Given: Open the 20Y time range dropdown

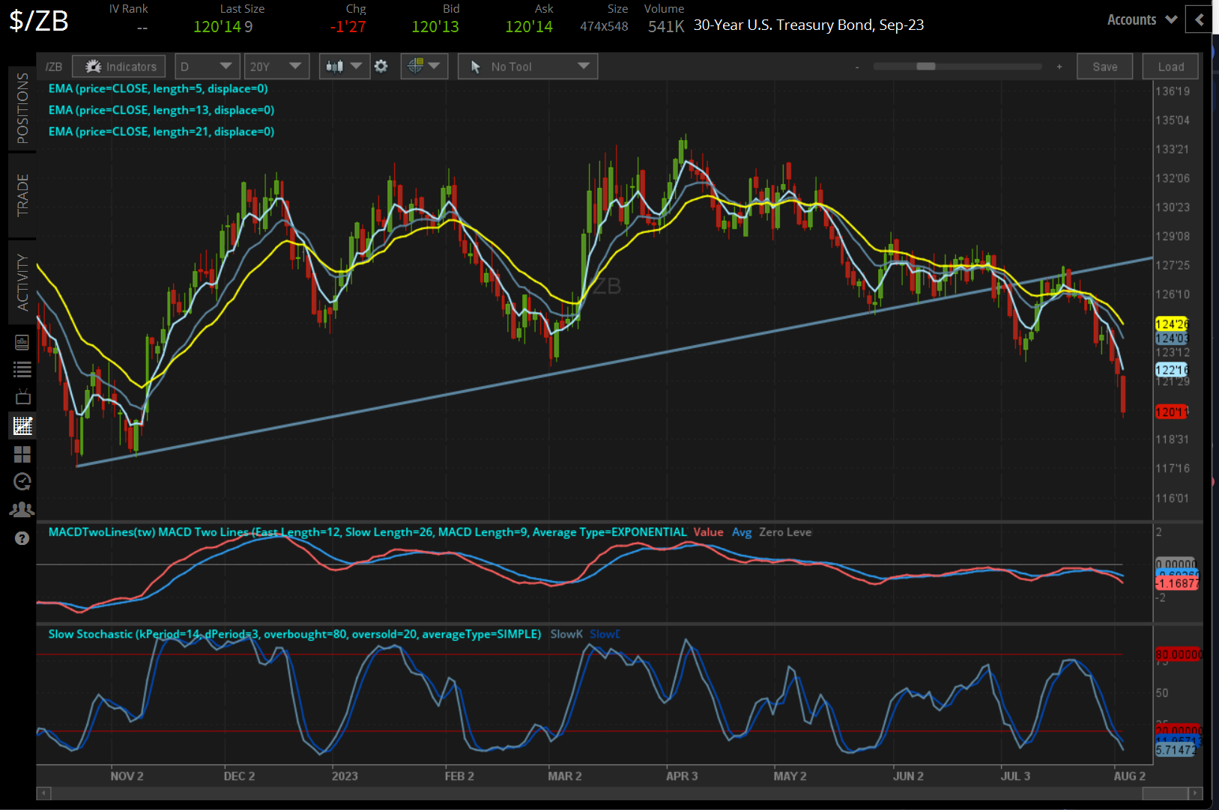Looking at the screenshot, I should click(x=276, y=66).
